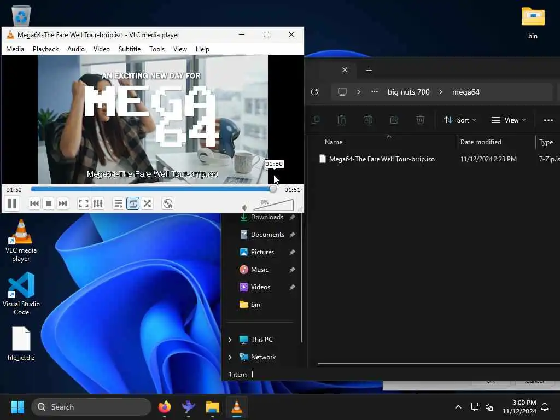Toggle random shuffle in VLC
The image size is (560, 420).
point(147,203)
